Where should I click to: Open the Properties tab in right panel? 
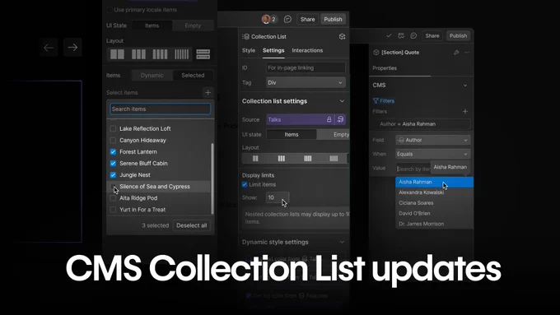385,68
